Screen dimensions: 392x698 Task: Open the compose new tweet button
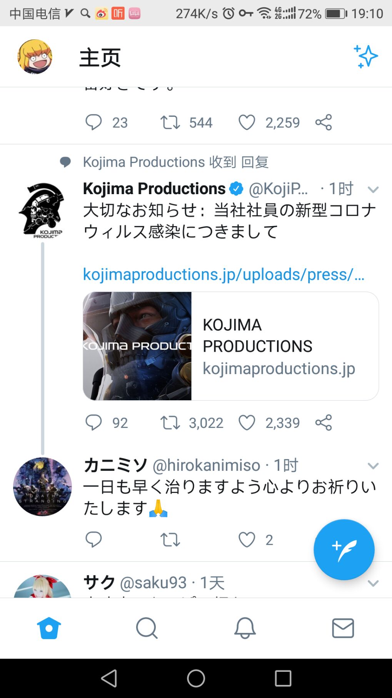pos(344,549)
